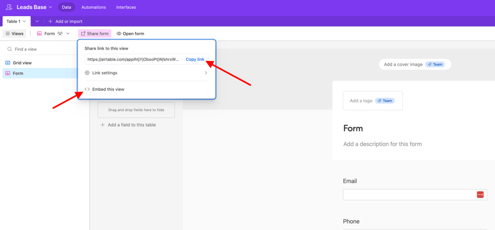
Task: Click the Form view icon in toolbar
Action: pyautogui.click(x=40, y=33)
